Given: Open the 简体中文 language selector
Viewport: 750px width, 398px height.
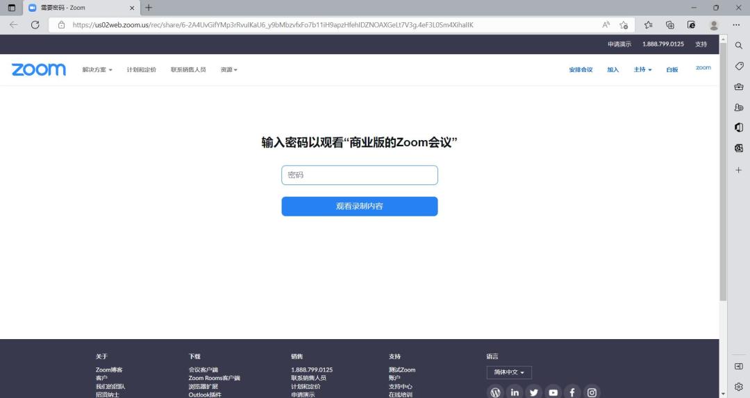Looking at the screenshot, I should (509, 372).
